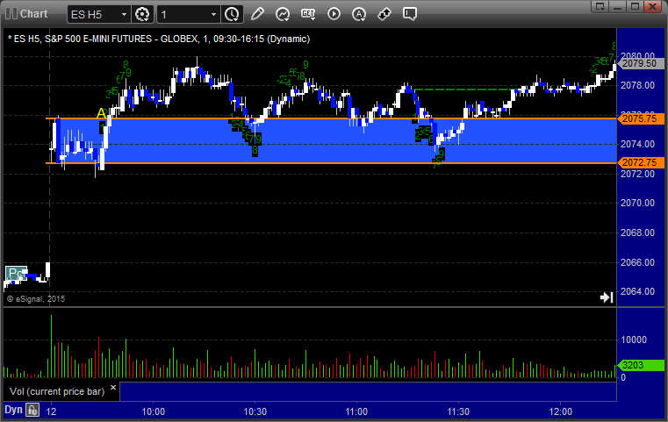Expand the interval dropdown showing 1
668x422 pixels.
214,15
